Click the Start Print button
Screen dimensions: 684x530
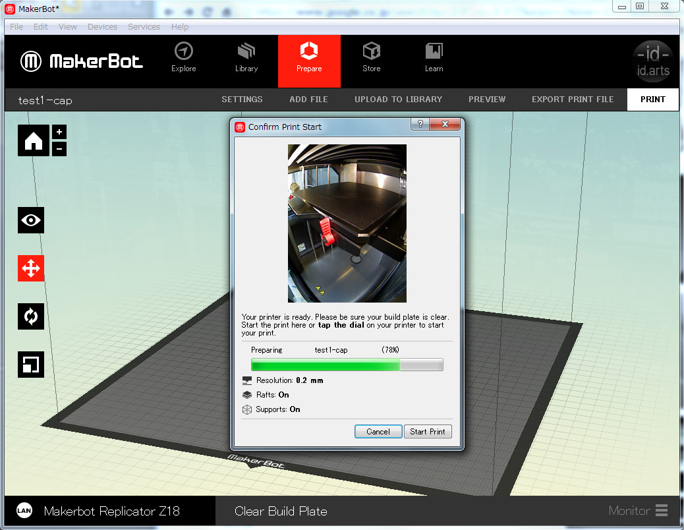click(x=428, y=431)
